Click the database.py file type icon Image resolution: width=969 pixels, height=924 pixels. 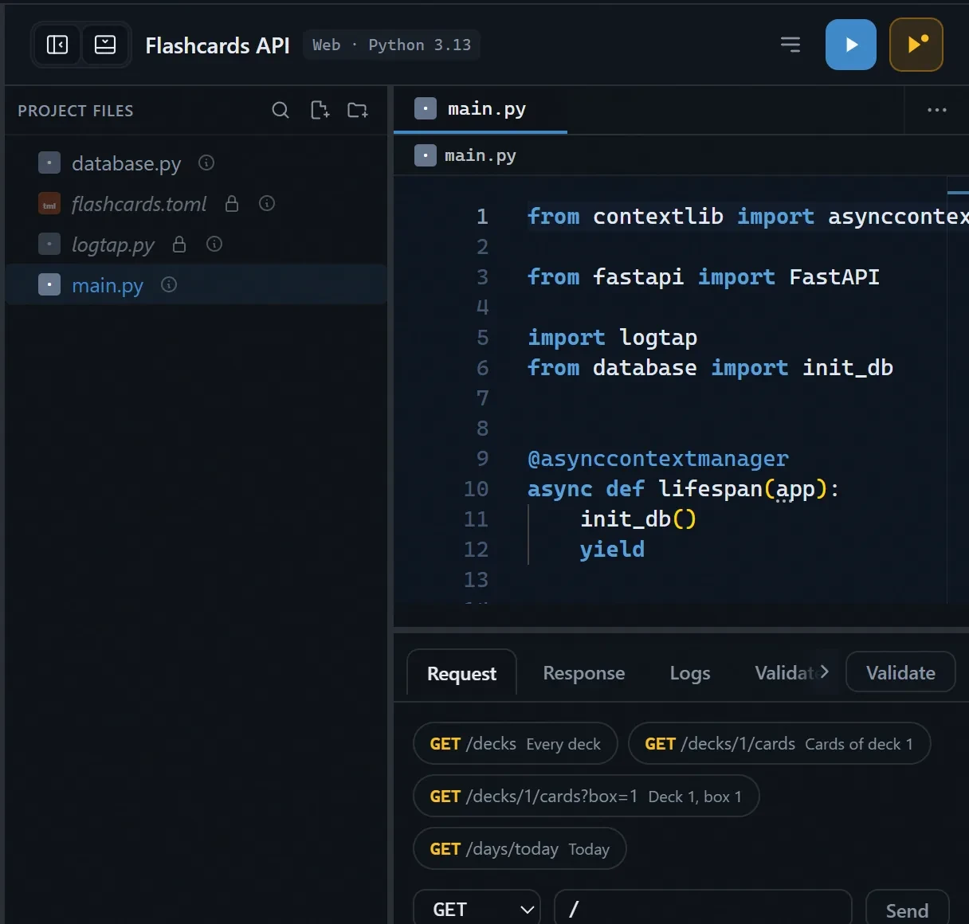click(x=49, y=162)
